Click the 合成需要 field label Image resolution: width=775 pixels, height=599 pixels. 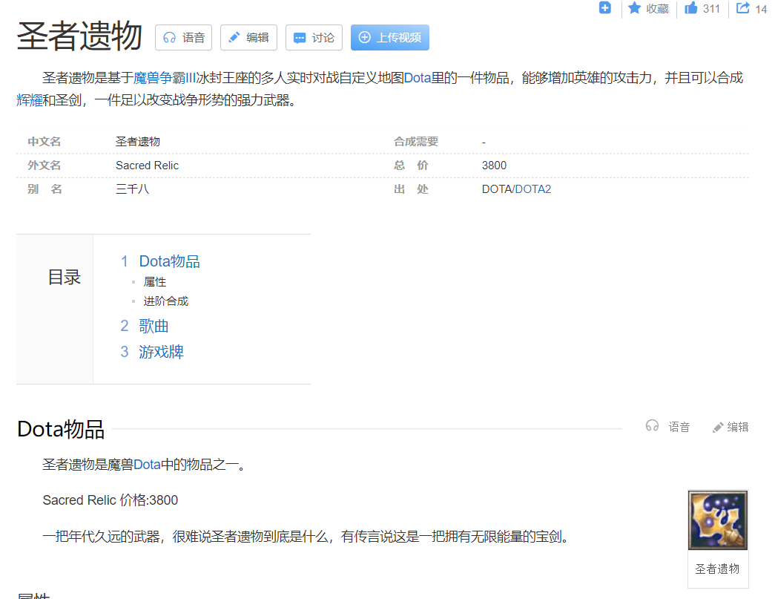[415, 142]
